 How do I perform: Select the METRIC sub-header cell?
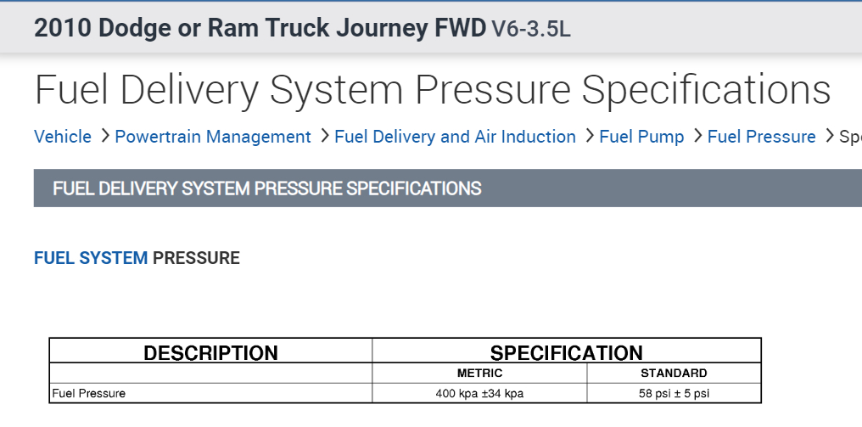(479, 374)
